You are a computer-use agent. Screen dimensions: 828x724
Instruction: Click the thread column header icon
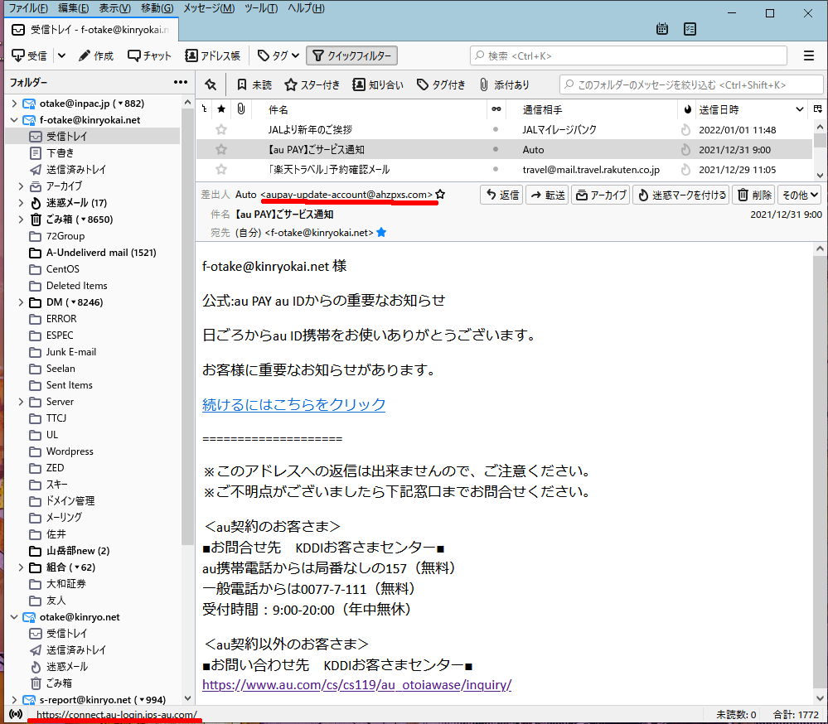click(205, 109)
